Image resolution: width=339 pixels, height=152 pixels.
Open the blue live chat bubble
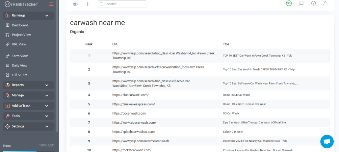[327, 141]
